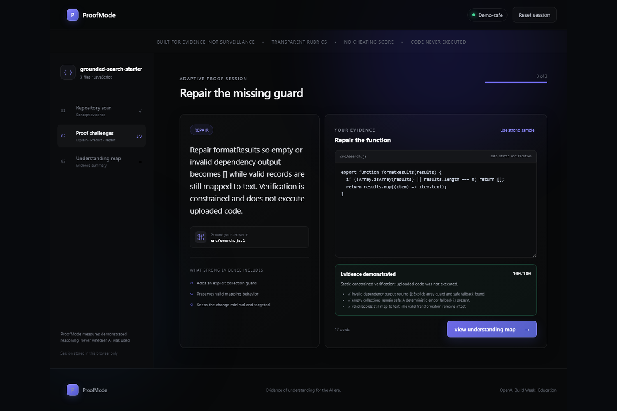
Task: Toggle the Demo-safe mode pill
Action: [x=487, y=15]
